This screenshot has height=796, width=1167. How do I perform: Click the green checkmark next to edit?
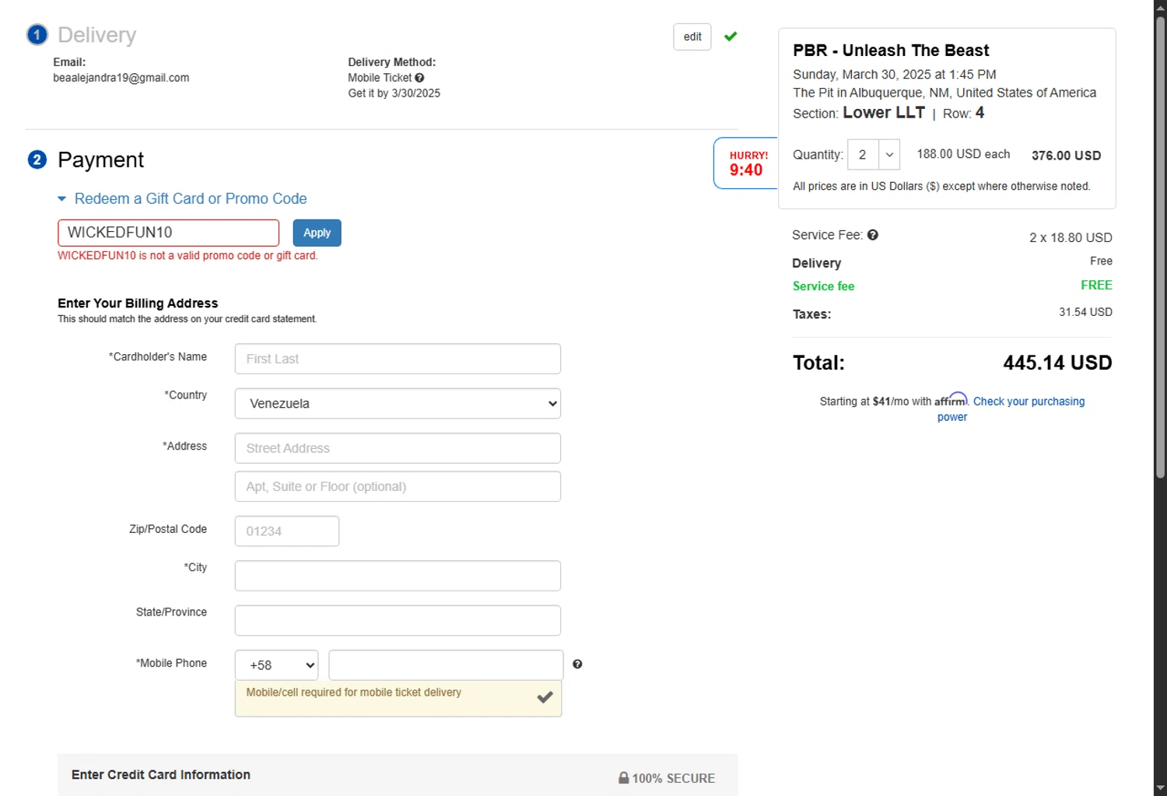tap(731, 37)
